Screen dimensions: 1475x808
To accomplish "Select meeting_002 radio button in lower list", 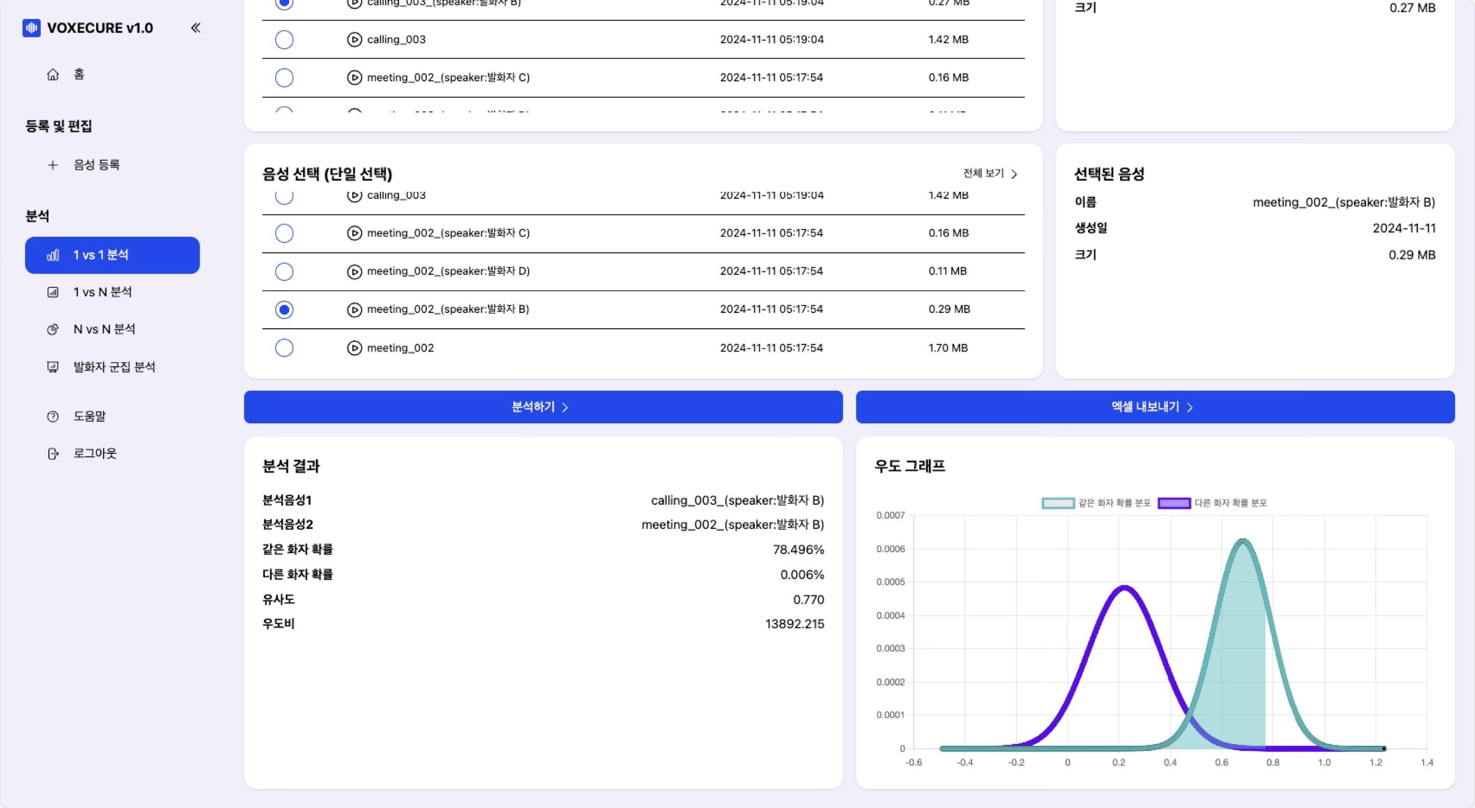I will click(x=284, y=348).
